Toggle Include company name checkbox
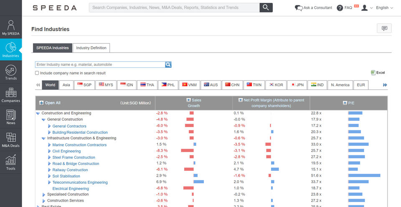The height and width of the screenshot is (207, 401). (x=37, y=73)
